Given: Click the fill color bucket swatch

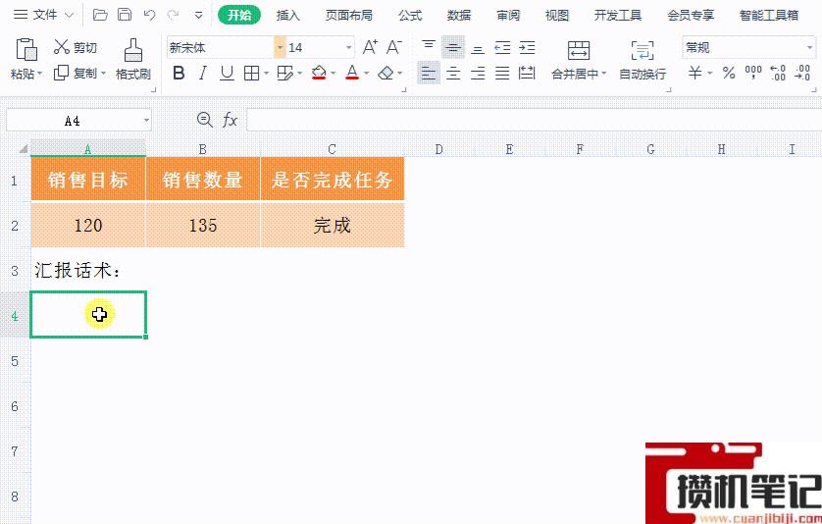Looking at the screenshot, I should click(x=319, y=73).
